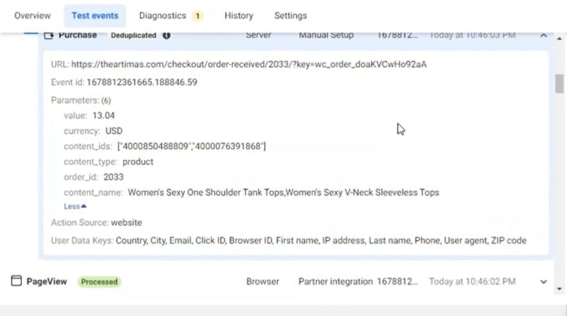Viewport: 567px width, 316px height.
Task: Click the PageView browser event icon
Action: [x=17, y=281]
